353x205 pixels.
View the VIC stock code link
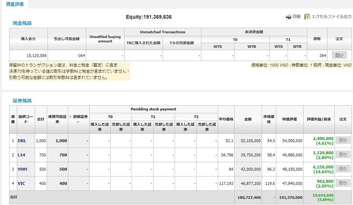click(x=22, y=183)
